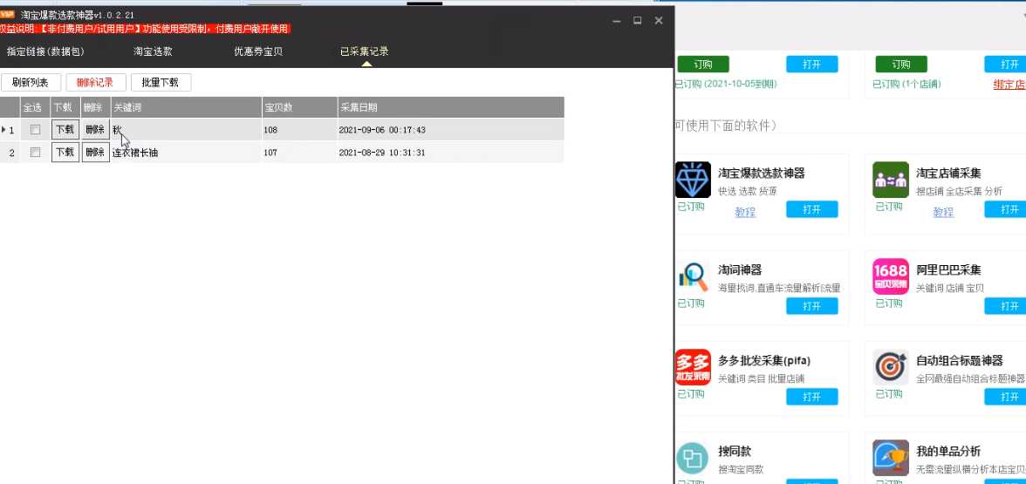The image size is (1026, 484).
Task: Tick the checkbox in row 1 (秋)
Action: (x=35, y=129)
